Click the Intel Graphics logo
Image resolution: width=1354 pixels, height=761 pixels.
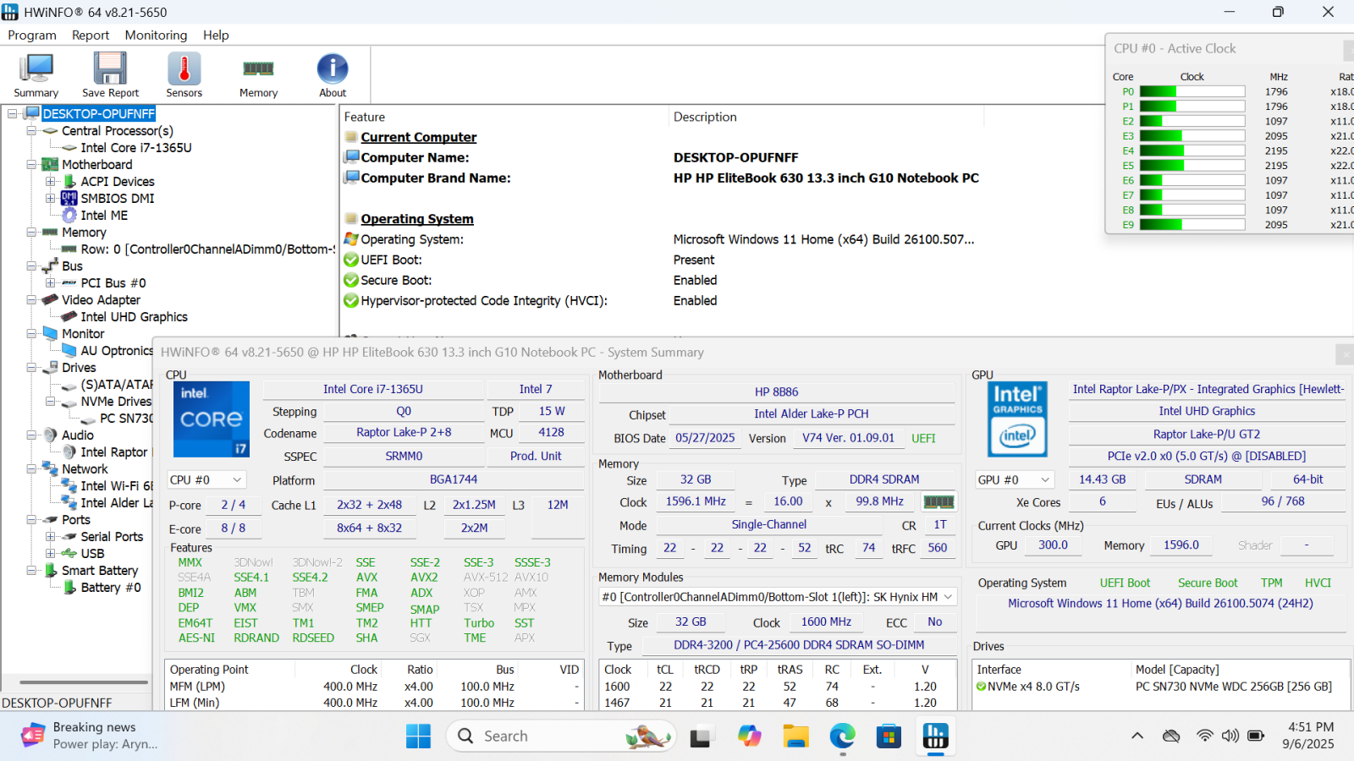coord(1017,419)
